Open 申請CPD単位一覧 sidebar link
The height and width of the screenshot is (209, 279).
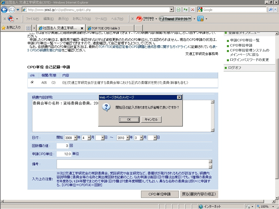coord(245,40)
